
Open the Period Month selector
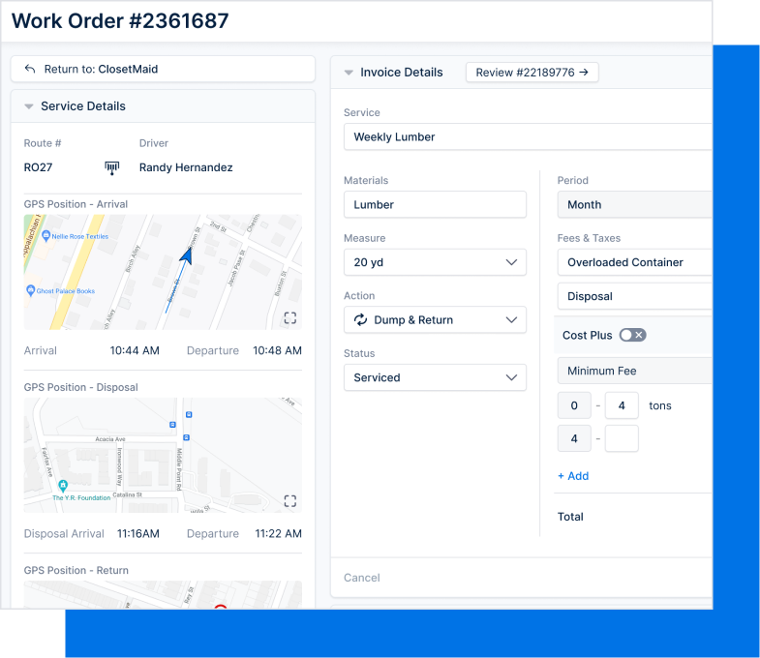[635, 204]
